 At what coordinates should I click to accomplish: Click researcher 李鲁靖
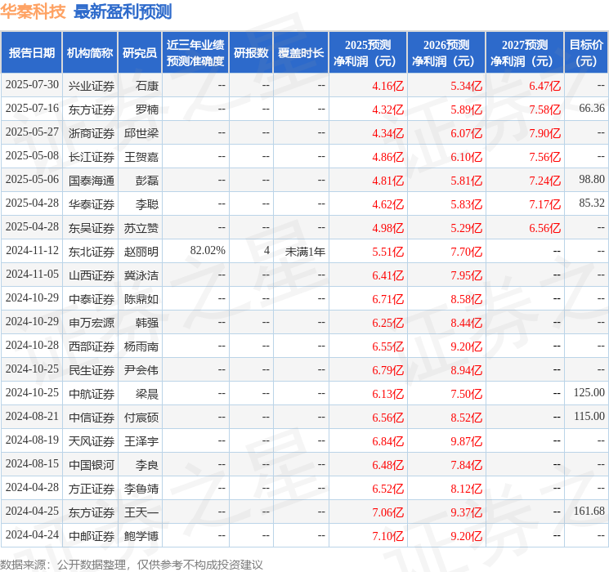[x=141, y=489]
